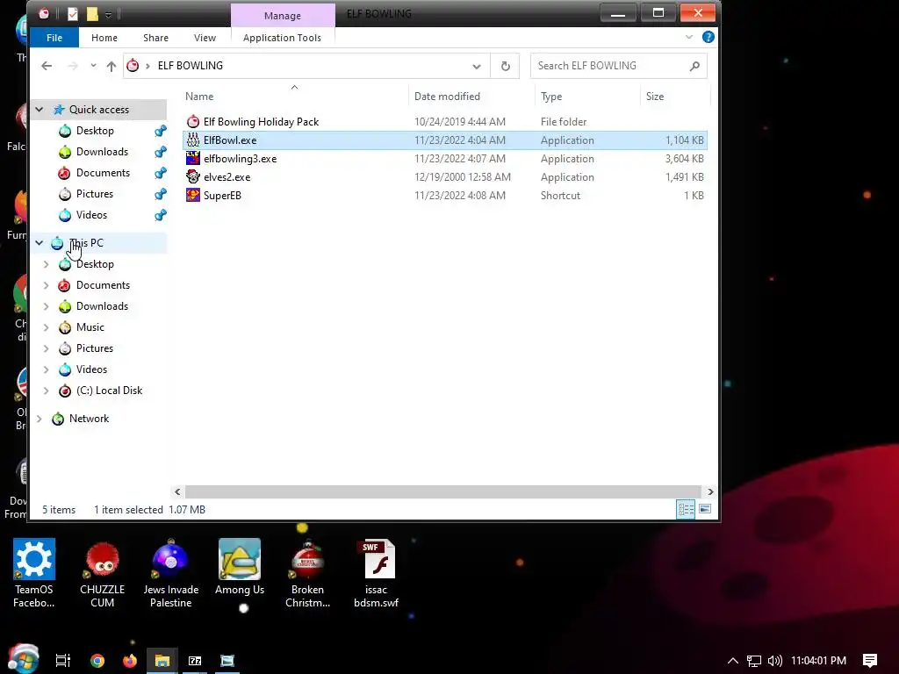Open Among Us desktop shortcut

(x=240, y=567)
